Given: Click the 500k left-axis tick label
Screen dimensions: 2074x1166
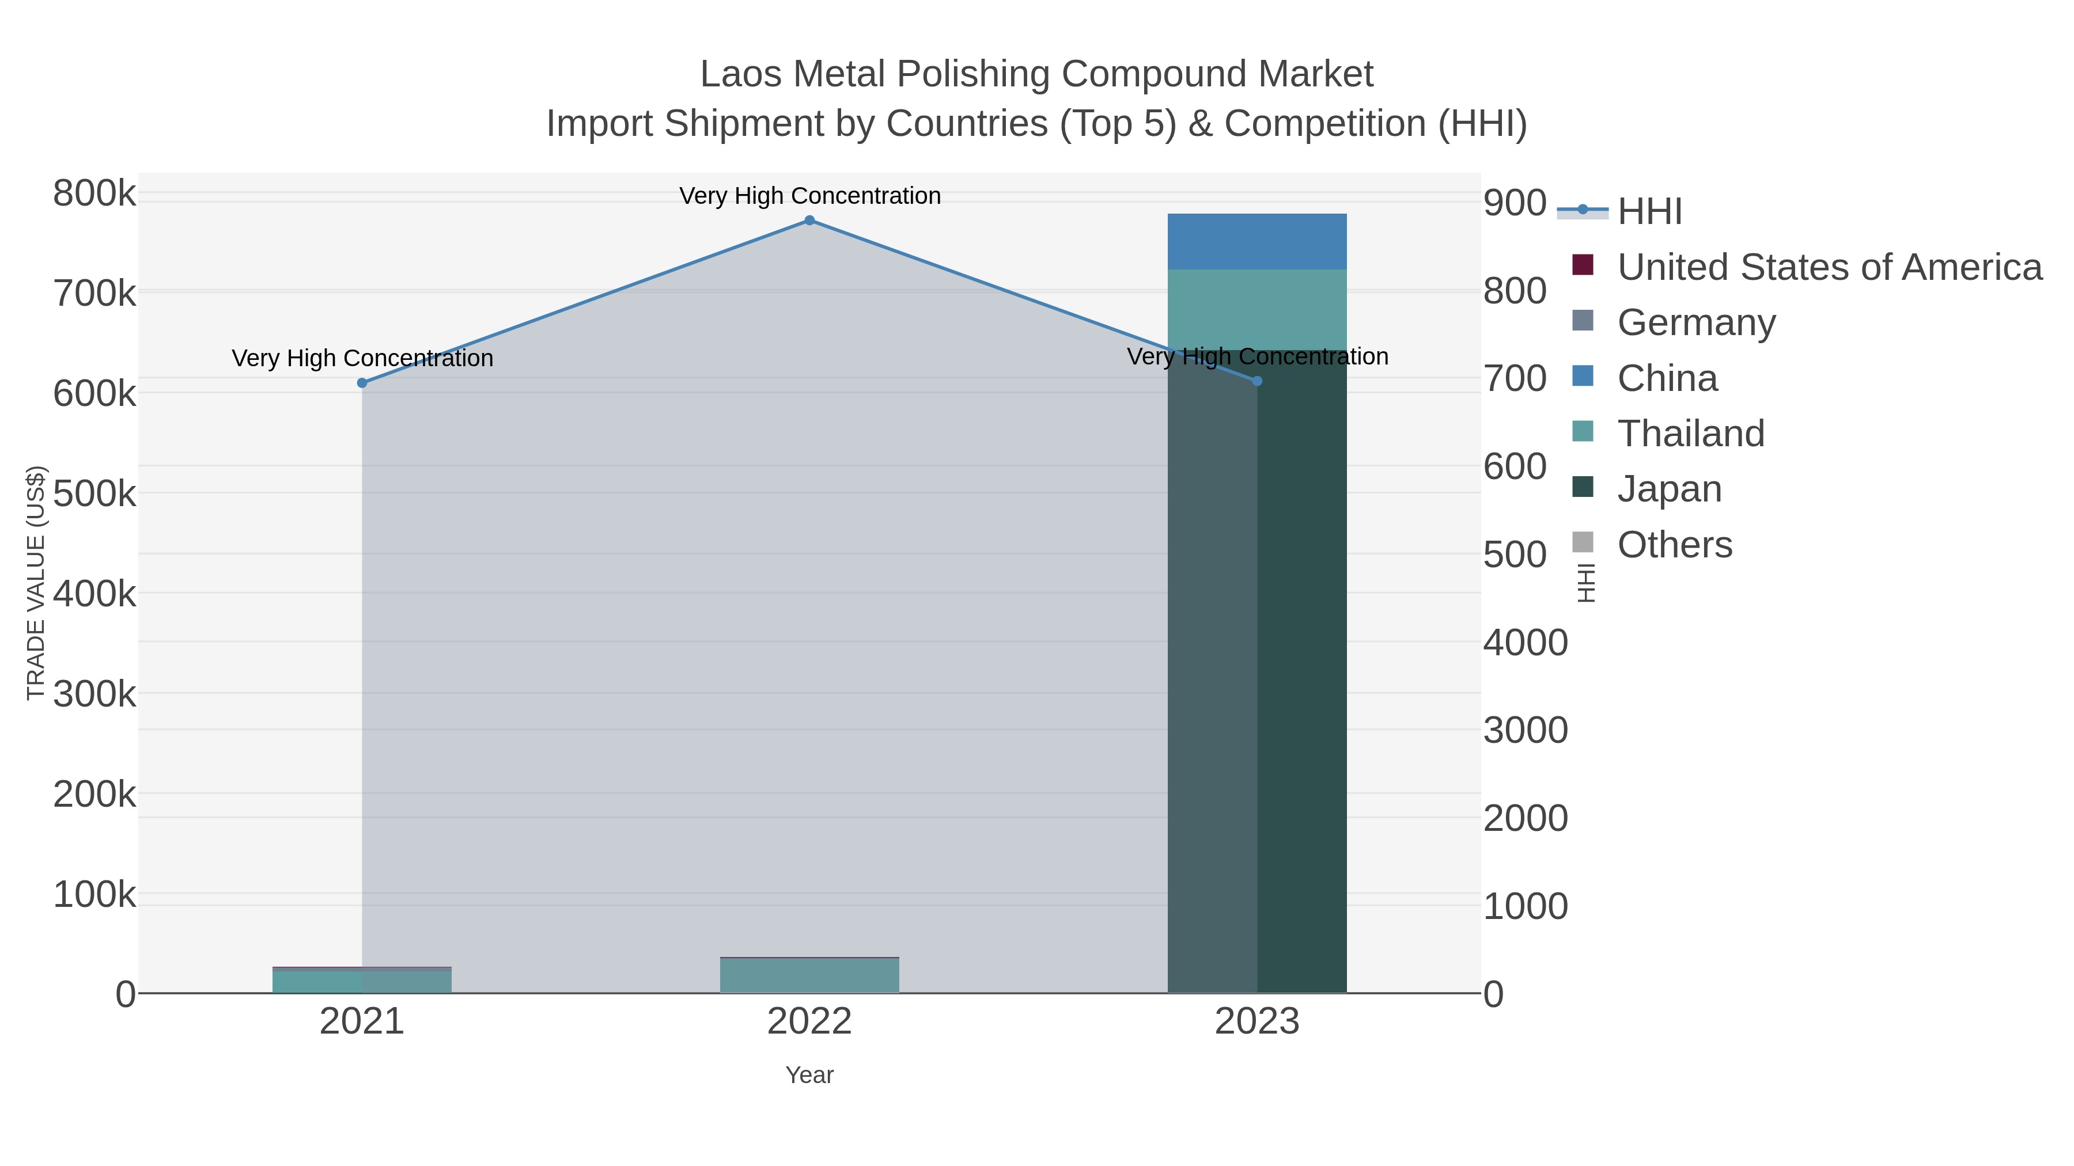Looking at the screenshot, I should tap(94, 494).
